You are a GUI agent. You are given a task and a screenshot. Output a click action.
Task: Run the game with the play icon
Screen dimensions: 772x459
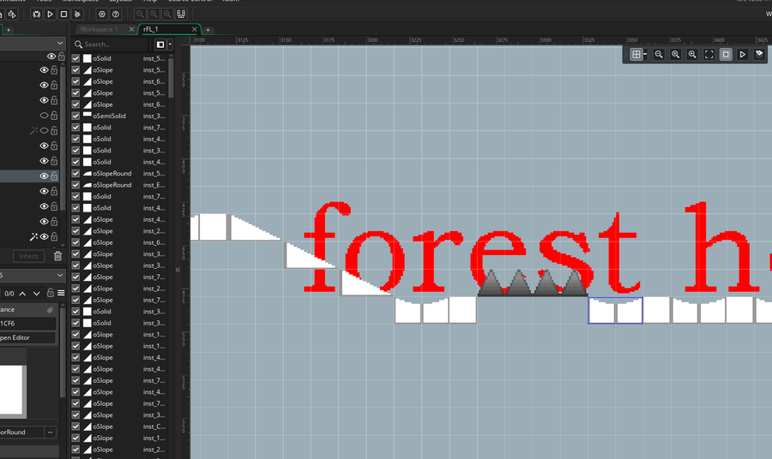[50, 15]
